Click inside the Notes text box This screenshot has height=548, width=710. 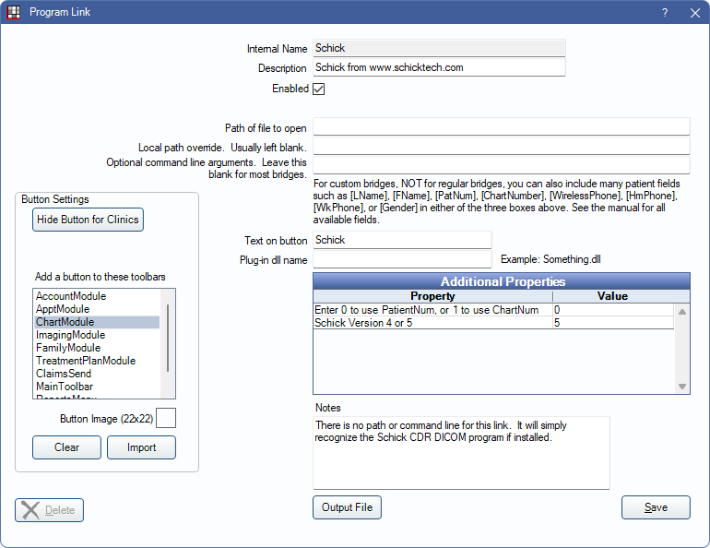coord(461,452)
